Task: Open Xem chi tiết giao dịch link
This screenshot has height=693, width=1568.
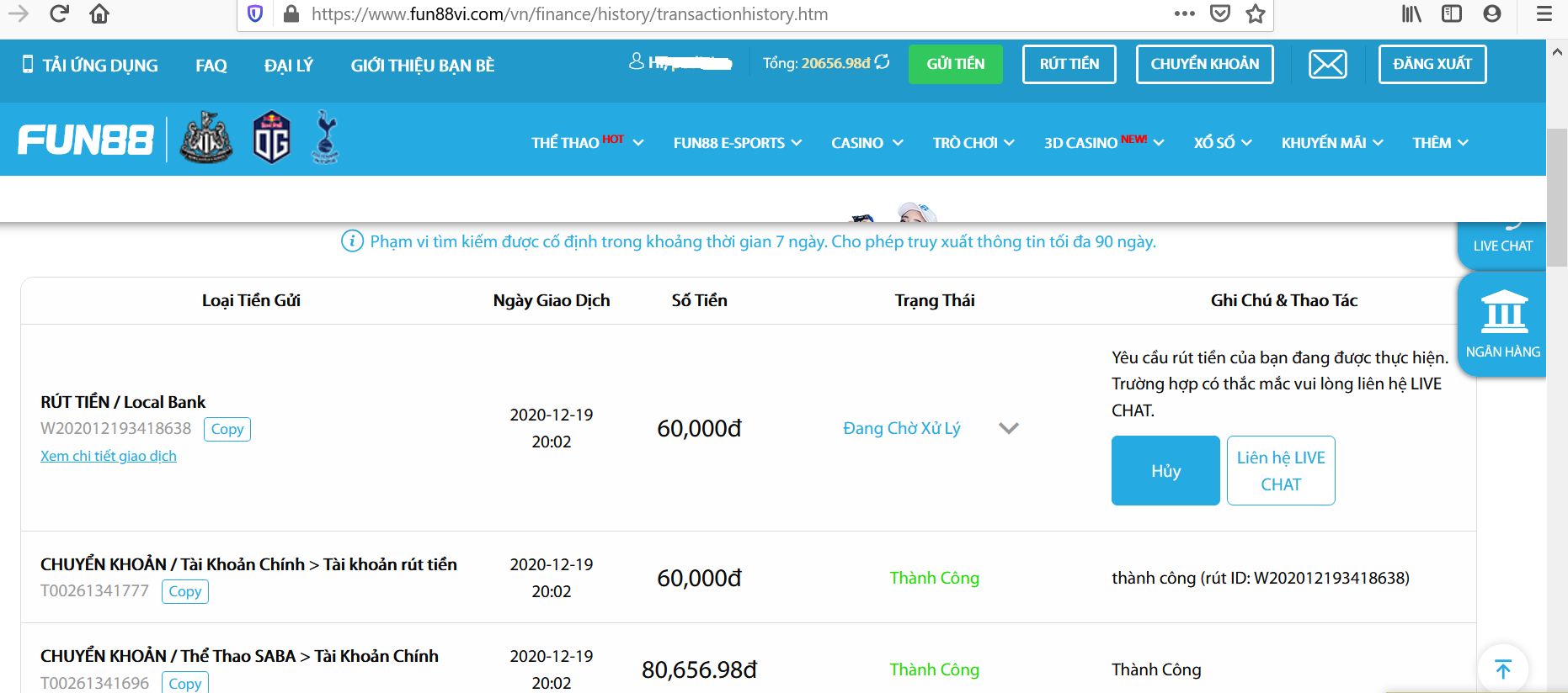Action: (109, 456)
